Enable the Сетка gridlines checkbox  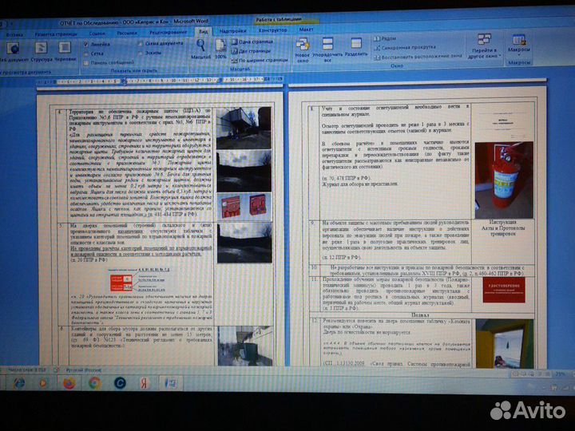[x=86, y=53]
